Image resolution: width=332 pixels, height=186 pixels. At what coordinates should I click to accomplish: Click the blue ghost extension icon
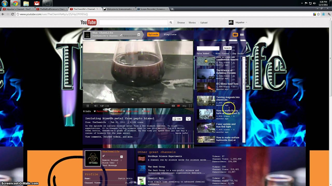tap(323, 14)
